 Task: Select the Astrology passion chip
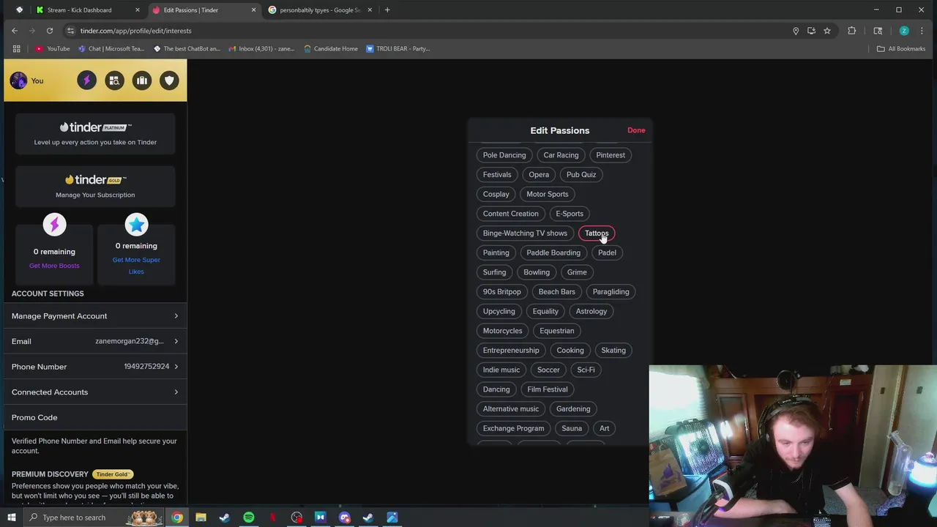[591, 311]
